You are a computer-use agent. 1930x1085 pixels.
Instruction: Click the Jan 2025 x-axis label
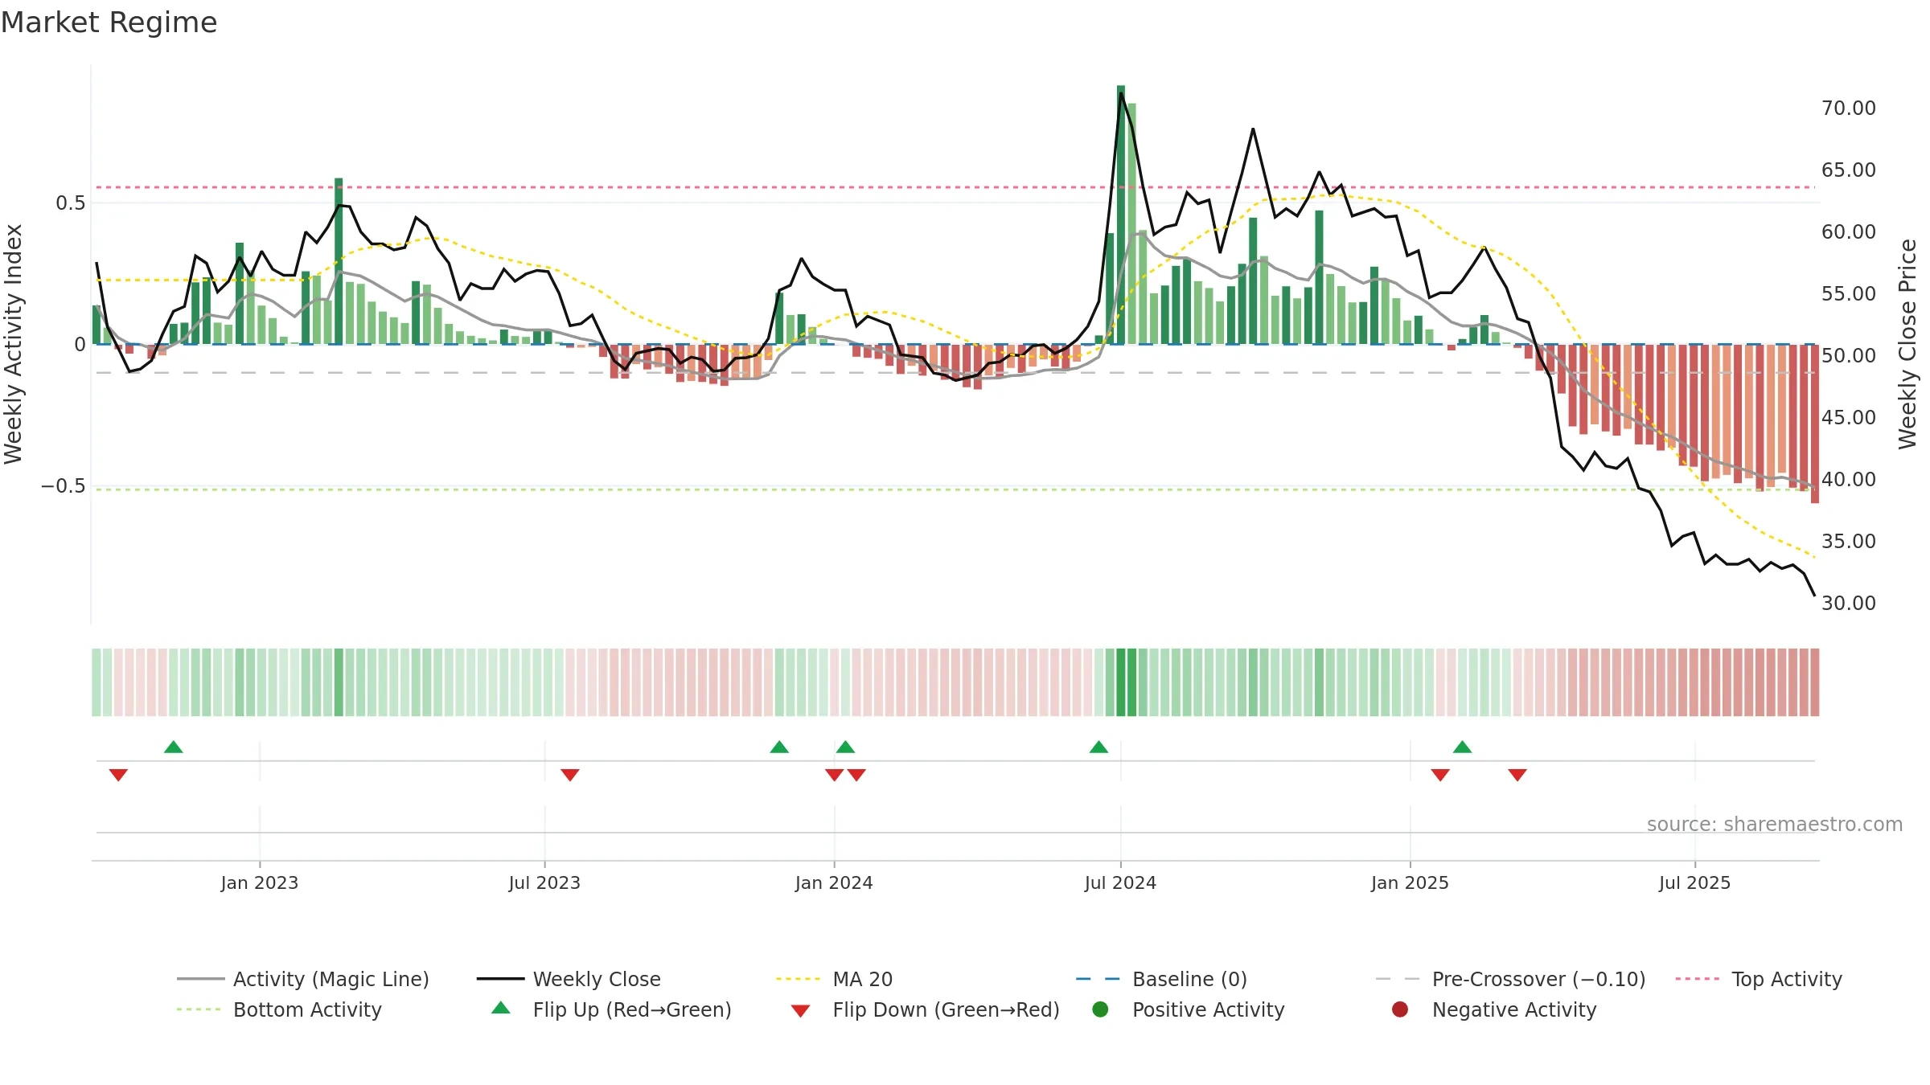pyautogui.click(x=1410, y=882)
